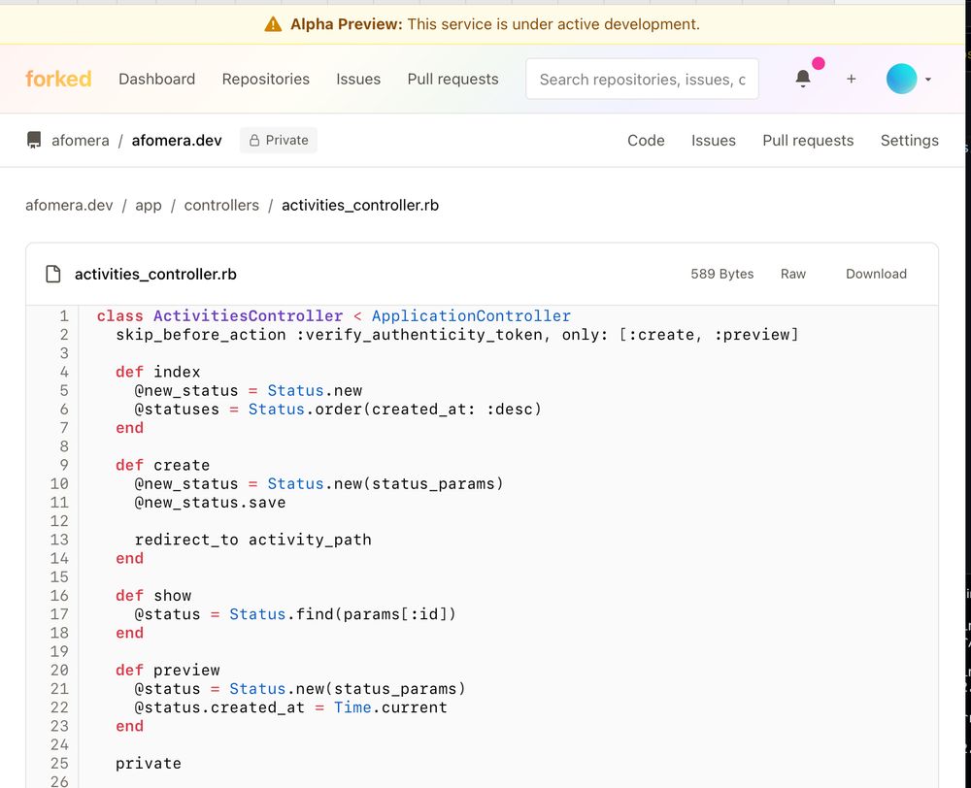Click the 'private' keyword line

coord(149,763)
